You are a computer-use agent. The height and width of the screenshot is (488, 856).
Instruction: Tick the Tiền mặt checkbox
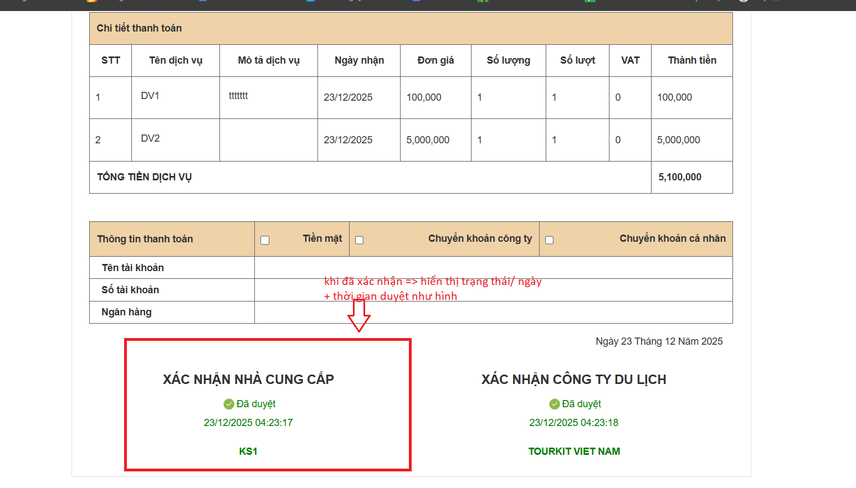point(265,240)
